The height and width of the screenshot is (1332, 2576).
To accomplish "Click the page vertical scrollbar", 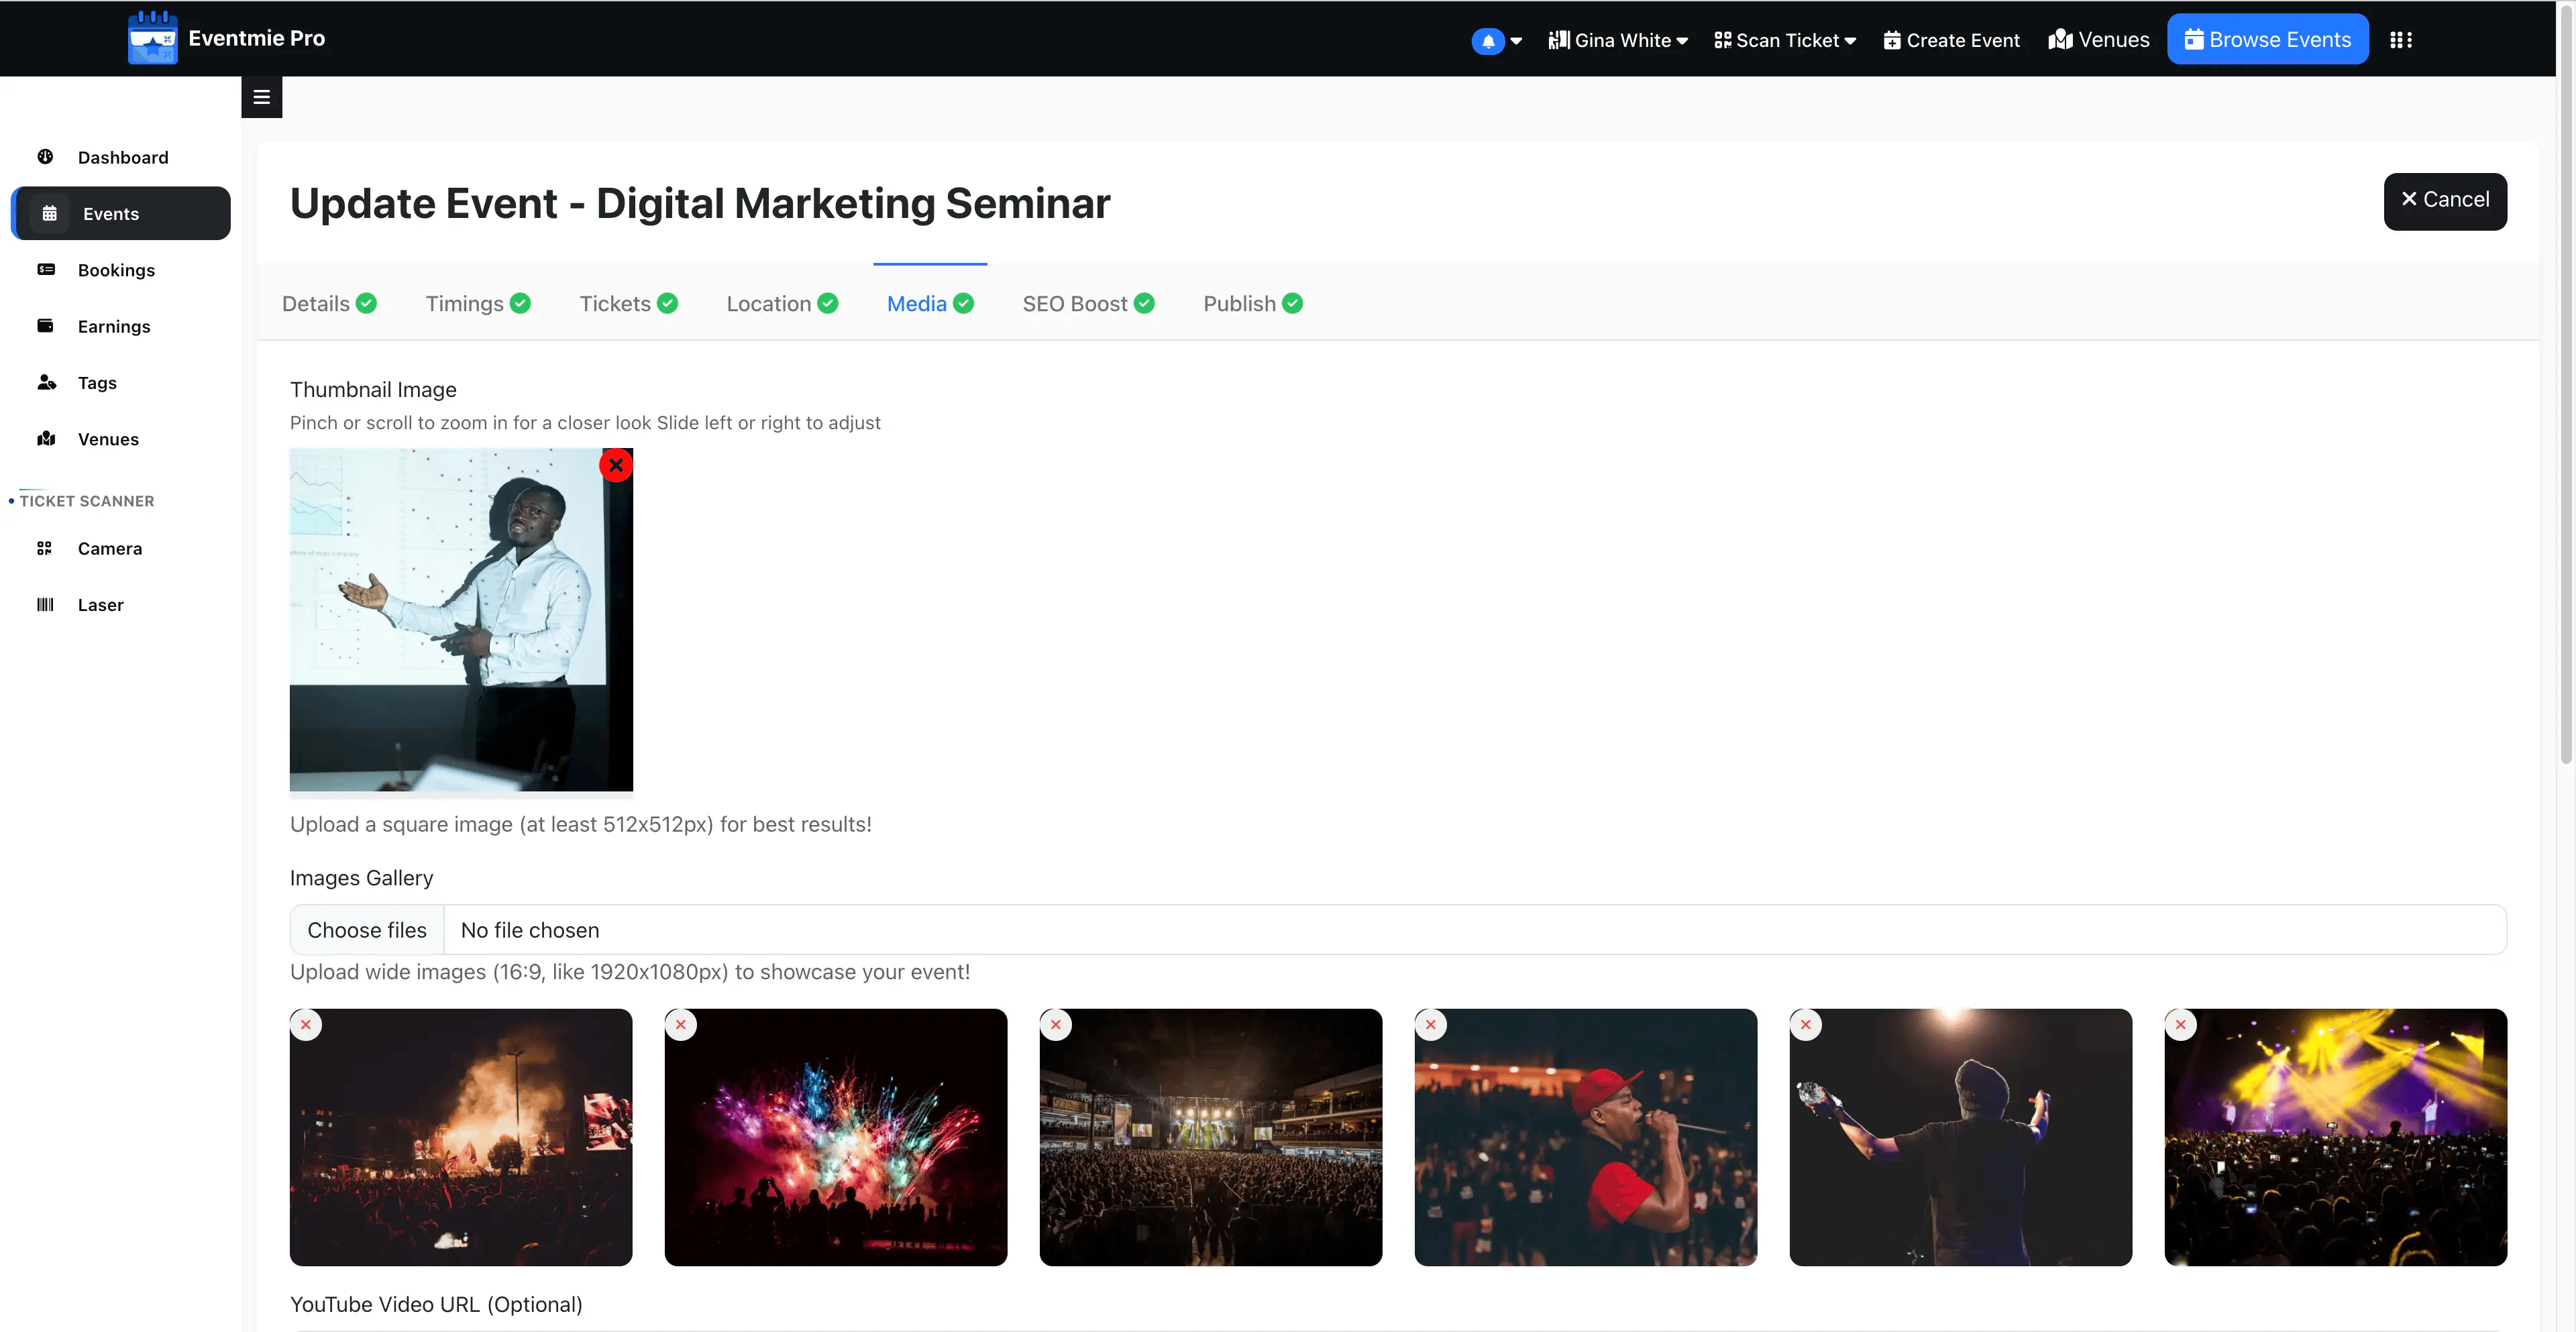I will [2565, 400].
